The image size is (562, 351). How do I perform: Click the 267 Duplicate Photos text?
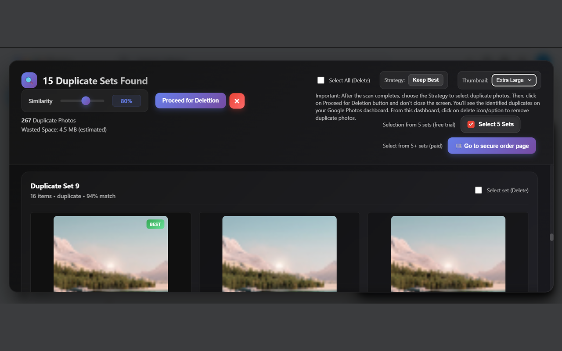click(x=48, y=120)
